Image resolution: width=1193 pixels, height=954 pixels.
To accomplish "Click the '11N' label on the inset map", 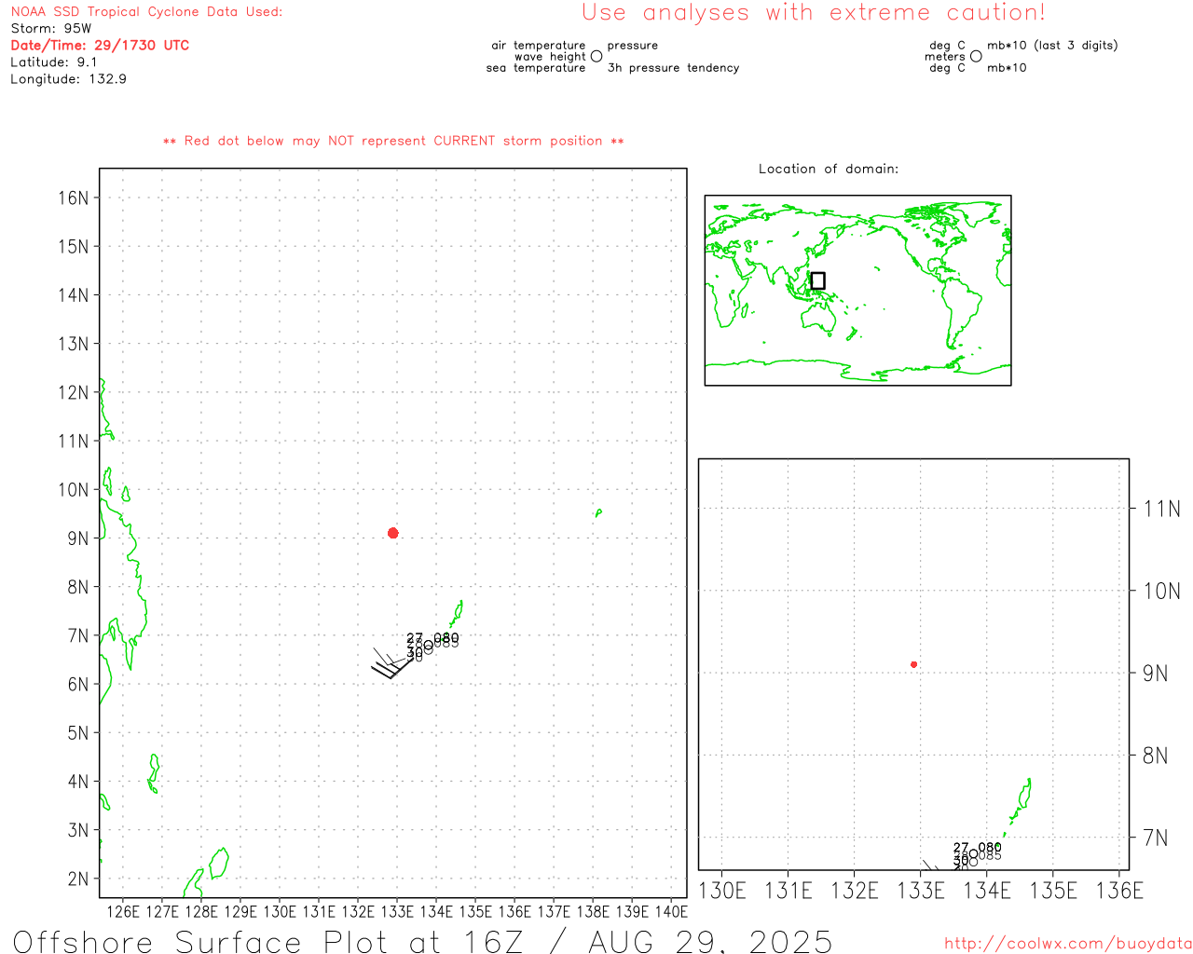I will click(x=1161, y=509).
